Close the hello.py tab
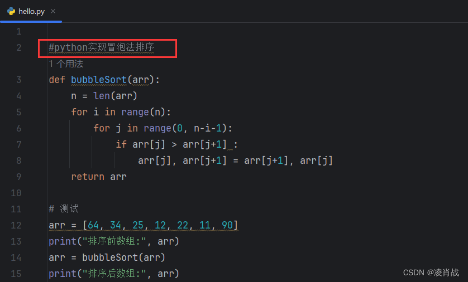468x282 pixels. click(53, 11)
